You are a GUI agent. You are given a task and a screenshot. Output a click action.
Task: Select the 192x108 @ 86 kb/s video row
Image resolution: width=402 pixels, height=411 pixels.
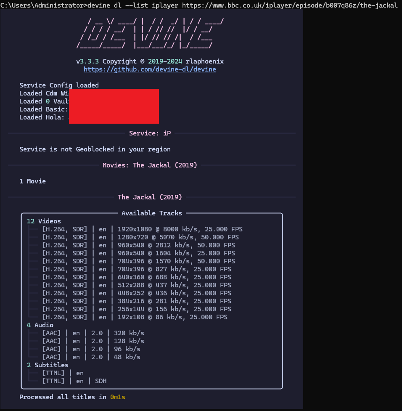[135, 317]
